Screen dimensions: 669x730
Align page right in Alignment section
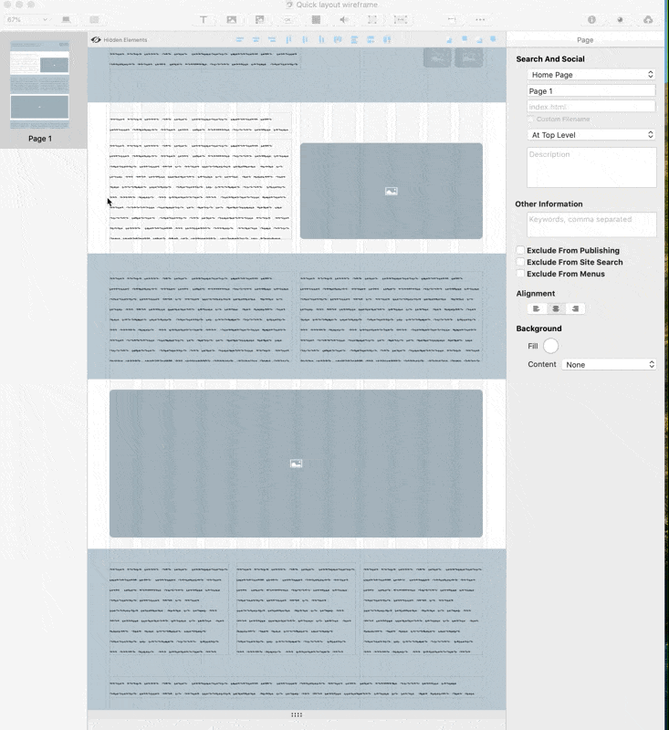coord(574,308)
